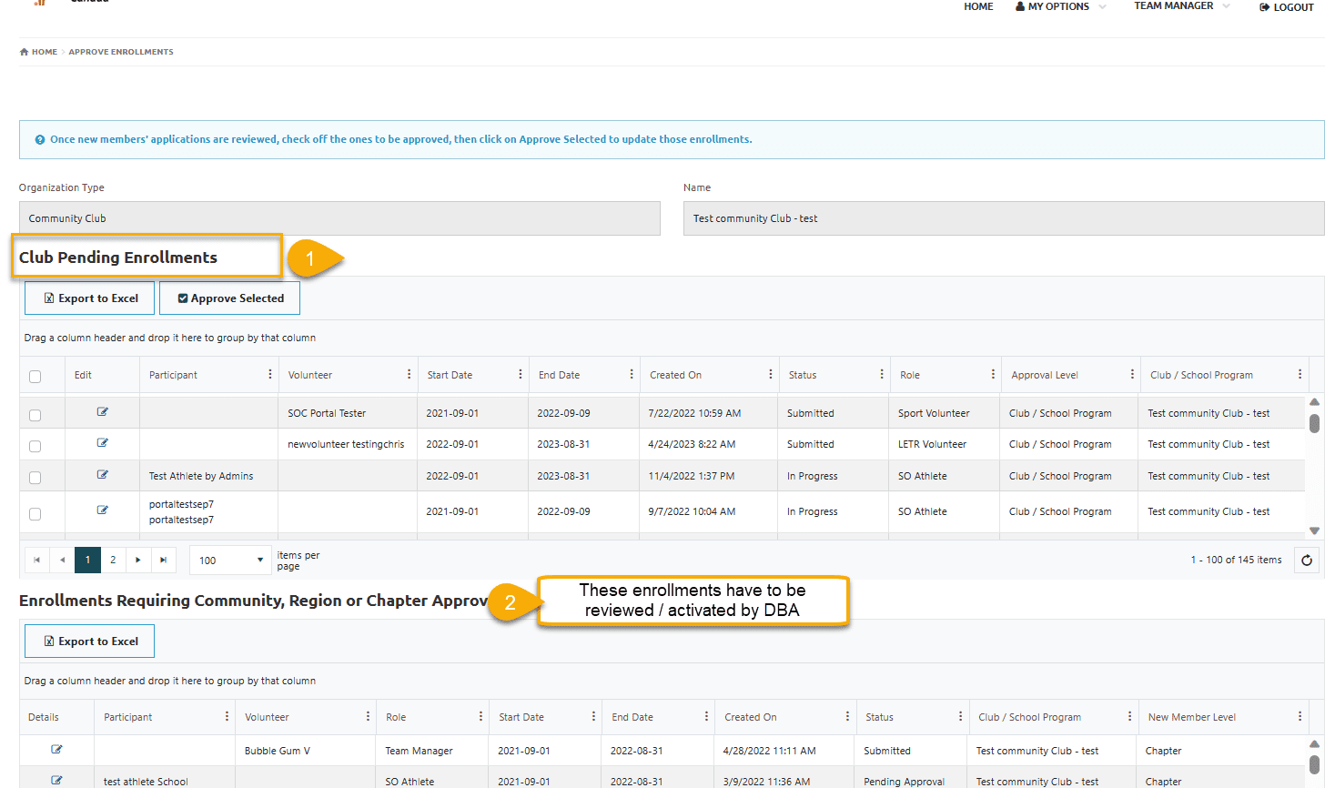
Task: Open Participant column menu in pending grid
Action: [x=270, y=375]
